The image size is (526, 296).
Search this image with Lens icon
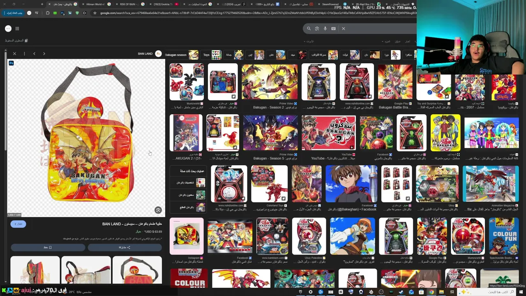click(158, 210)
